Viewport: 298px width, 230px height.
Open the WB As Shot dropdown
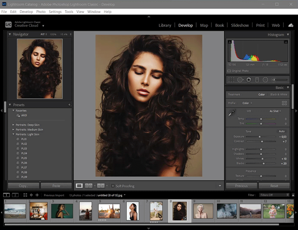click(x=275, y=111)
